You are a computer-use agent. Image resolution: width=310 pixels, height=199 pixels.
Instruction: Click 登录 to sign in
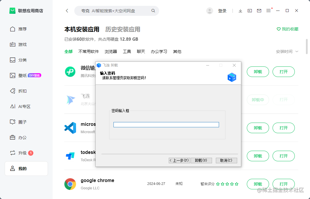(x=222, y=11)
